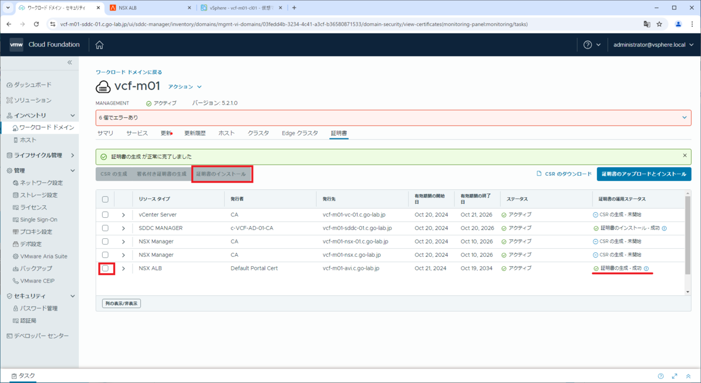Click ワークロード ドメインに戻る link
The image size is (701, 383).
pyautogui.click(x=129, y=72)
